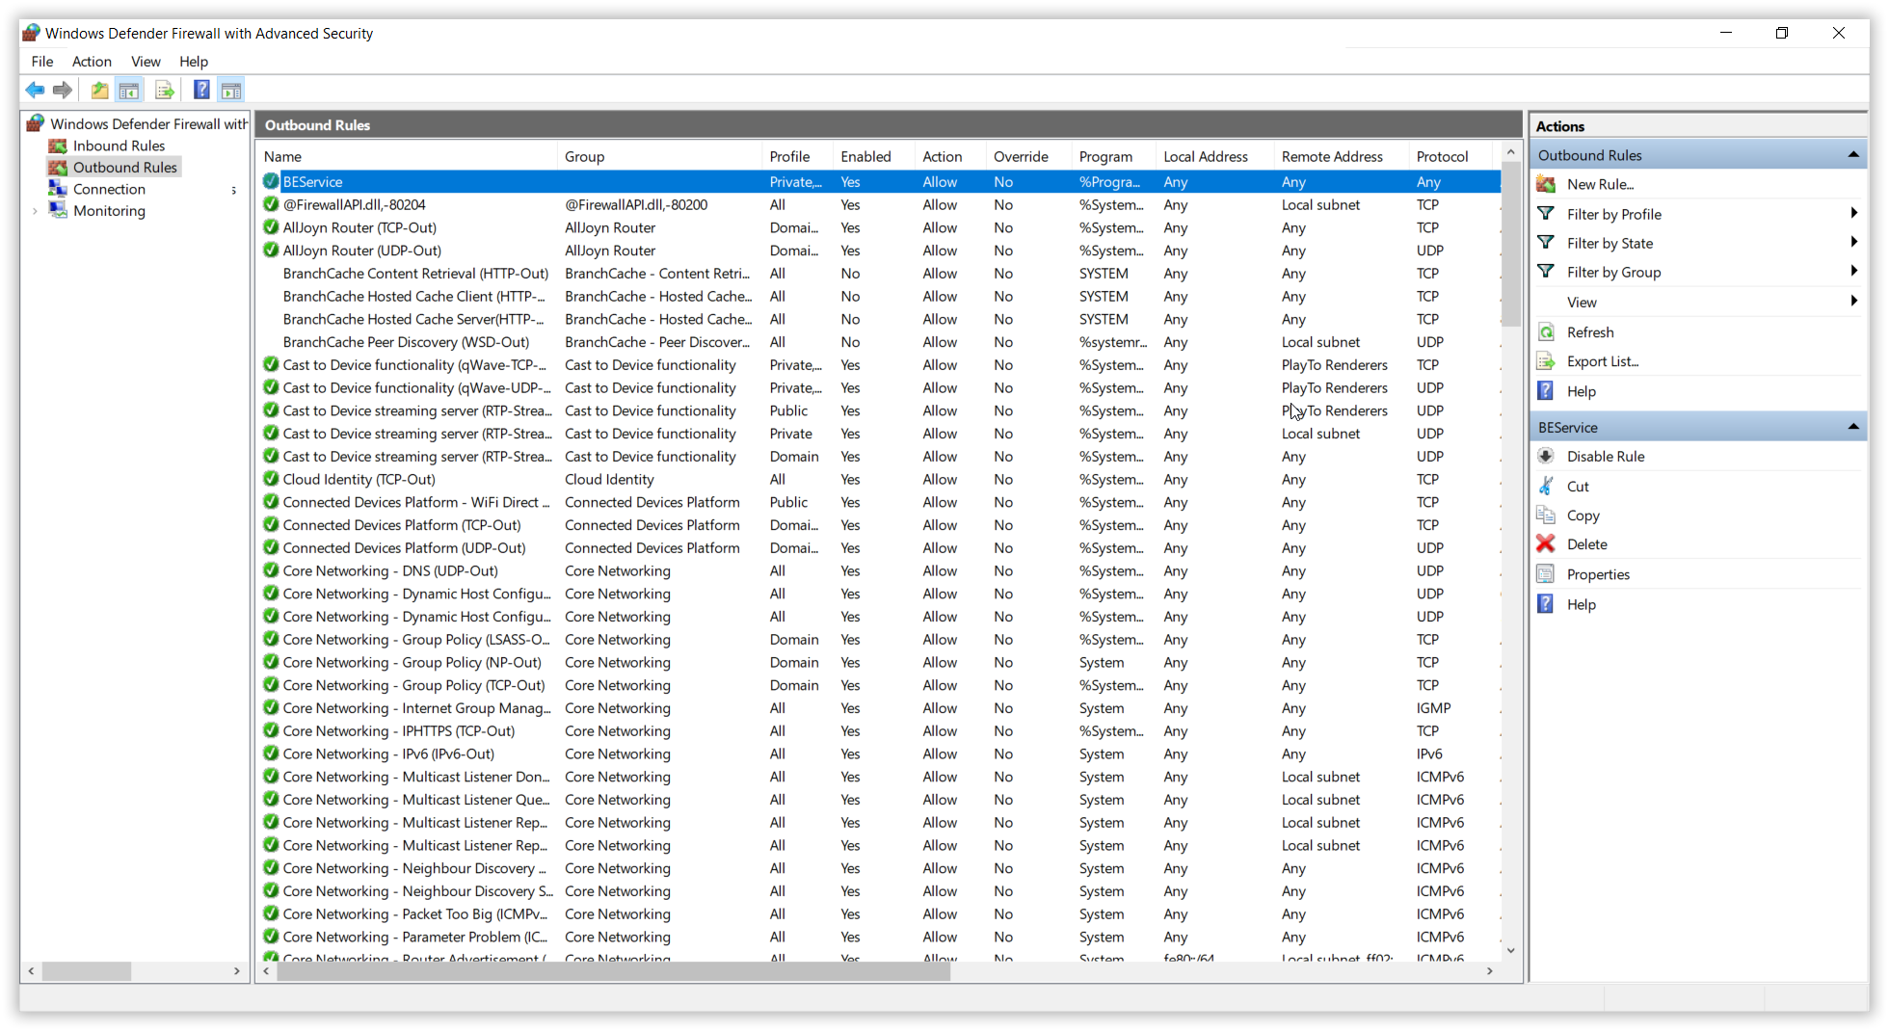Collapse the BEService actions section
The image size is (1889, 1031).
[1853, 427]
